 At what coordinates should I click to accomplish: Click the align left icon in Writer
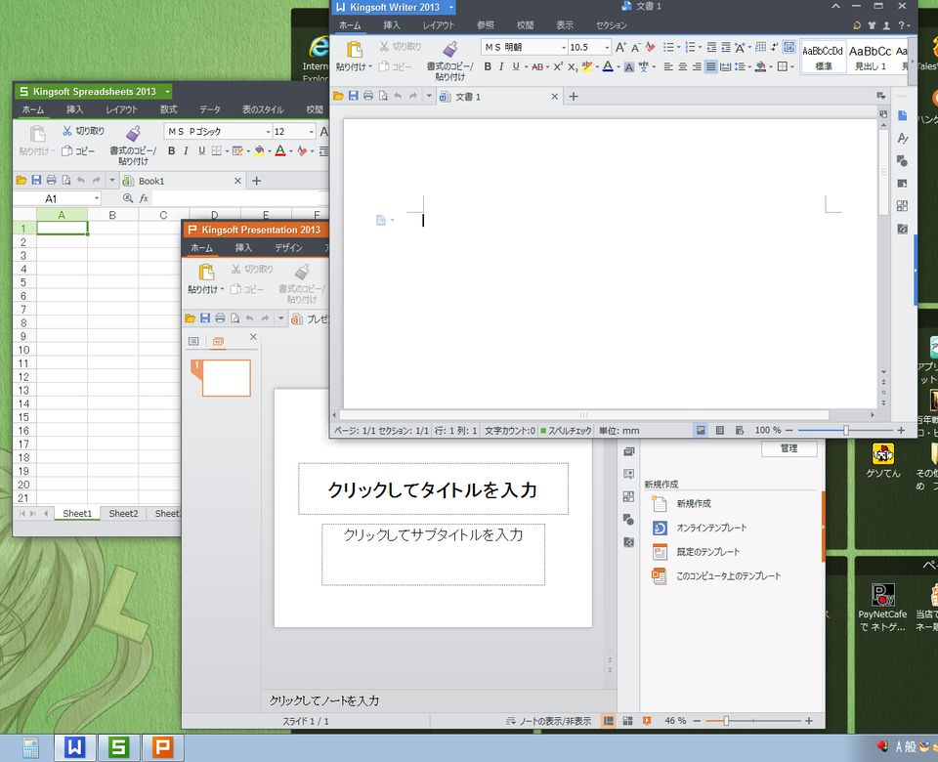(668, 66)
